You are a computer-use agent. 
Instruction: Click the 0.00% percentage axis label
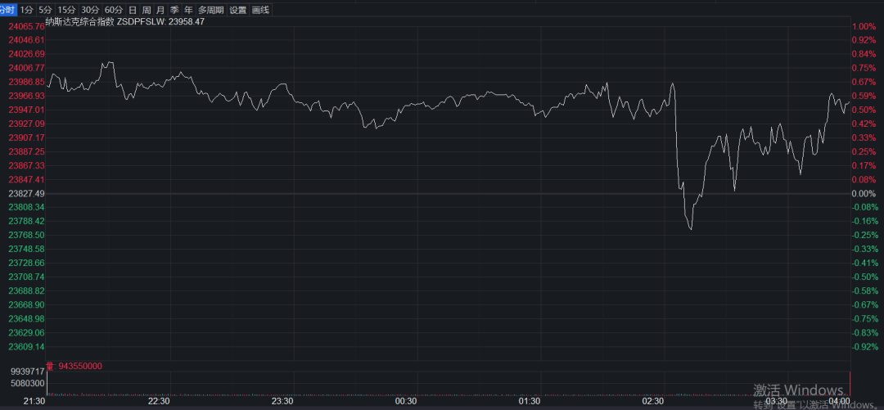[864, 193]
